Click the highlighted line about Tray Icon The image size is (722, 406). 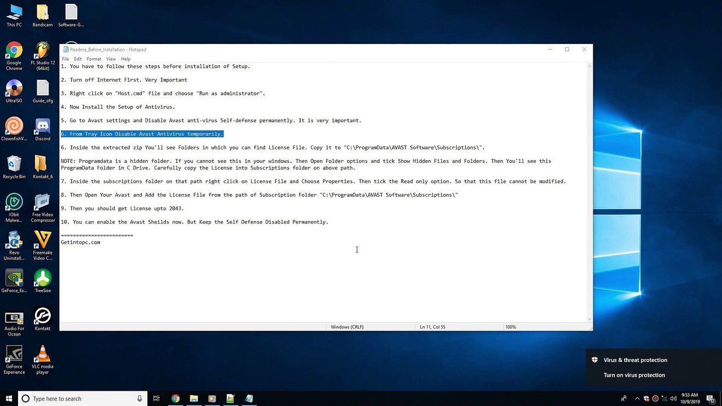142,134
